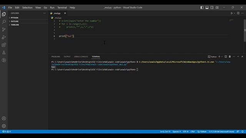Expand the PYTHON folder section
The width and height of the screenshot is (246, 138).
pyautogui.click(x=15, y=18)
